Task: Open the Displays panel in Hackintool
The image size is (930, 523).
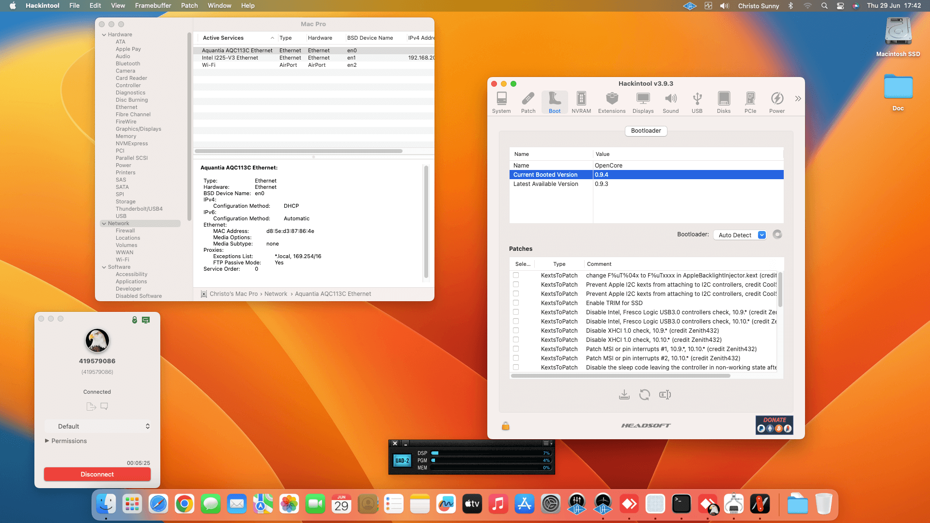Action: point(643,102)
